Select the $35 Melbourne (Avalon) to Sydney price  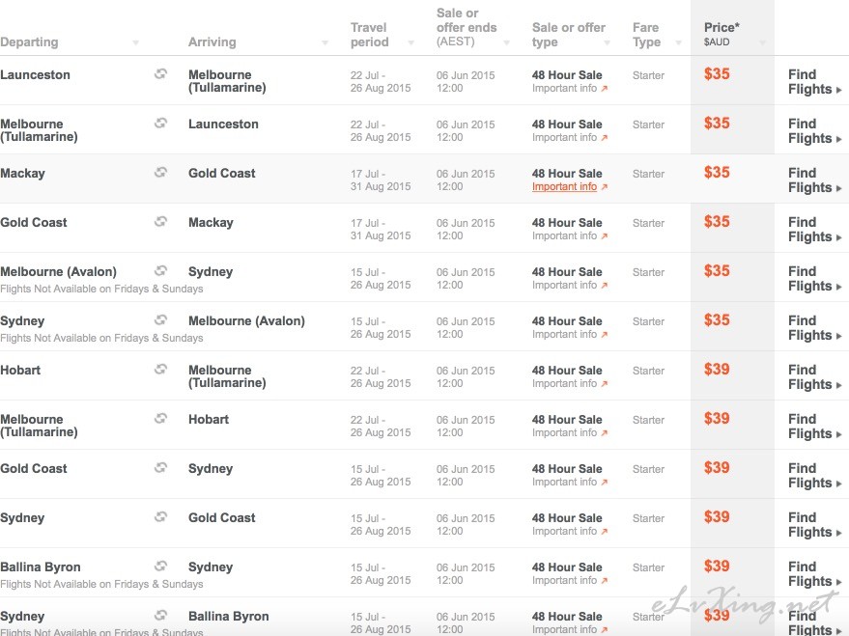[717, 270]
